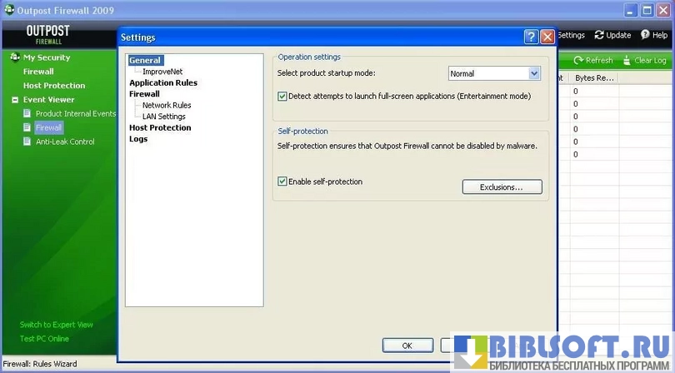The height and width of the screenshot is (373, 675).
Task: Toggle Detect full-screen applications checkbox
Action: point(282,97)
